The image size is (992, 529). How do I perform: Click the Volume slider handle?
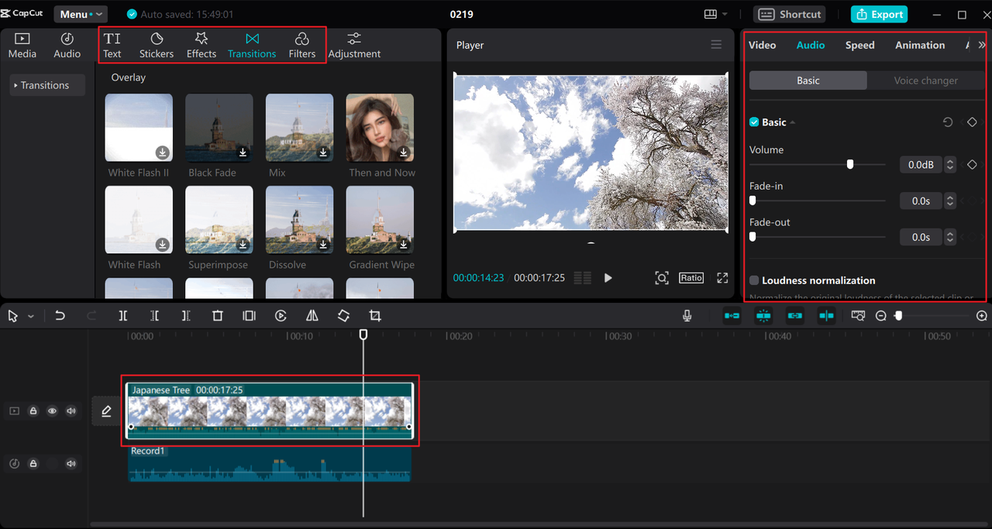[850, 164]
